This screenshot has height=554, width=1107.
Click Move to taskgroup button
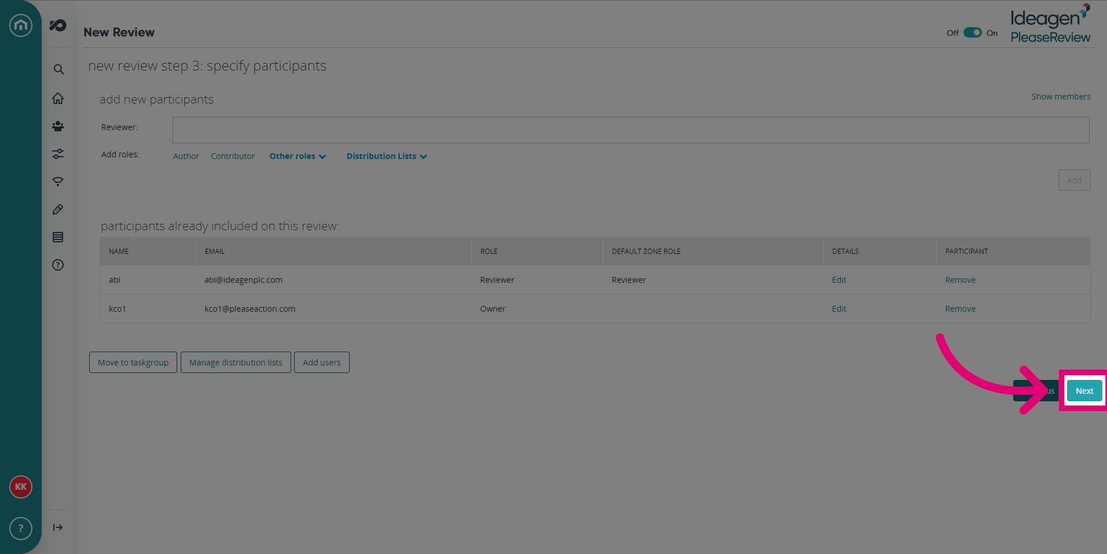coord(133,363)
